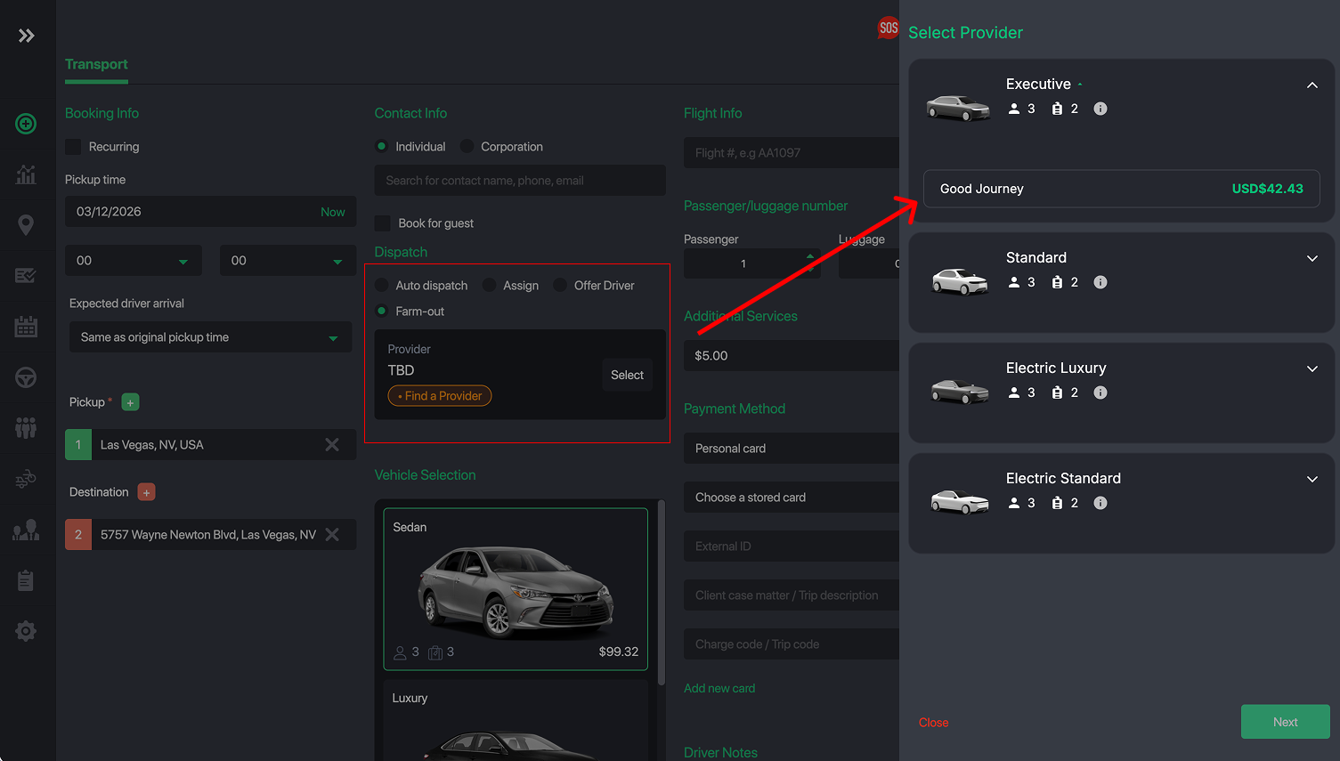This screenshot has height=761, width=1340.
Task: Open the analytics chart sidebar icon
Action: point(26,174)
